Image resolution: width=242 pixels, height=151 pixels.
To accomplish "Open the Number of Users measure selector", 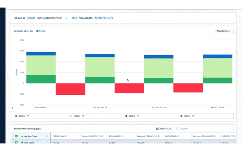I will tap(104, 18).
